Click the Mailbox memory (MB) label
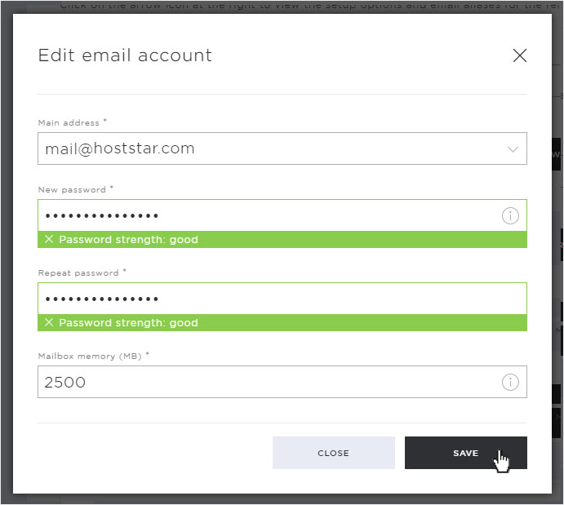 90,357
